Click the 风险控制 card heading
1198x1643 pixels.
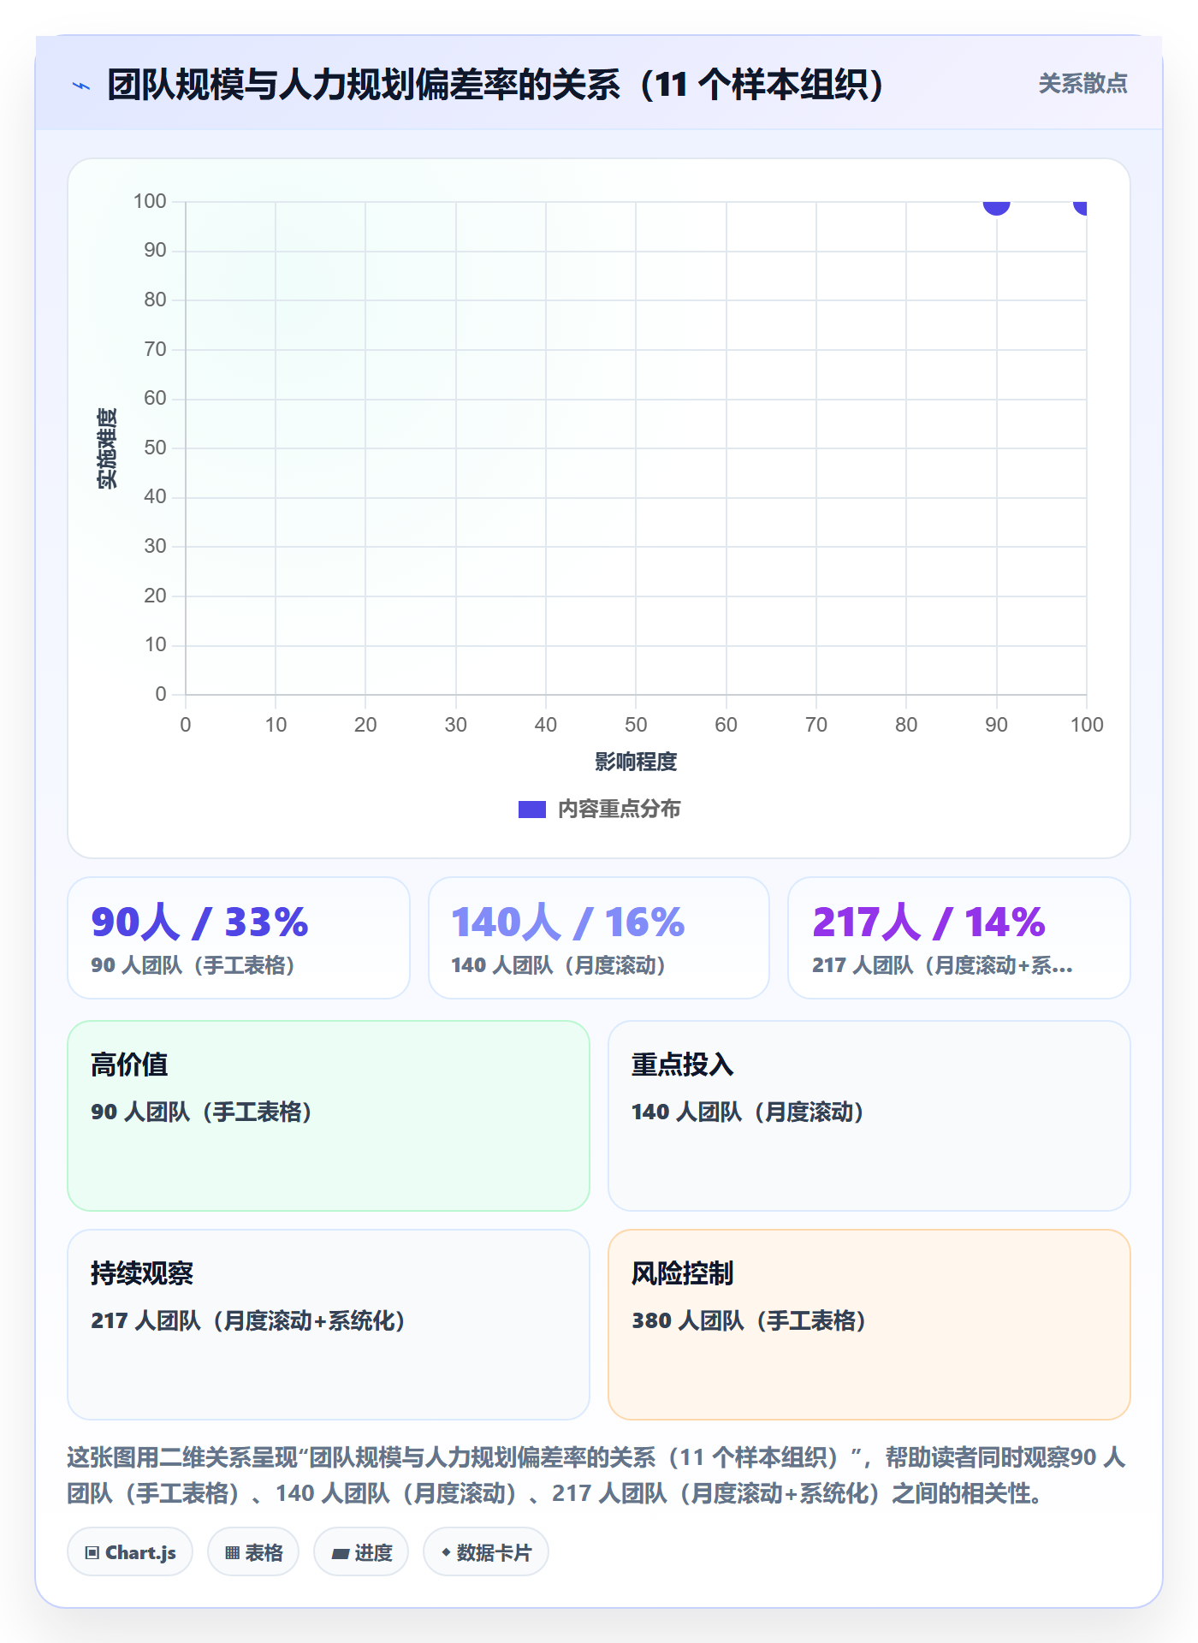tap(683, 1273)
